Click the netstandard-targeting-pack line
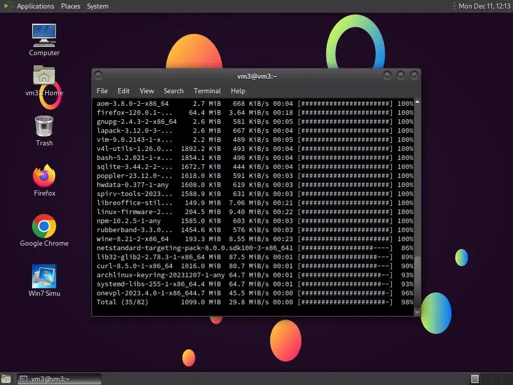 tap(255, 248)
